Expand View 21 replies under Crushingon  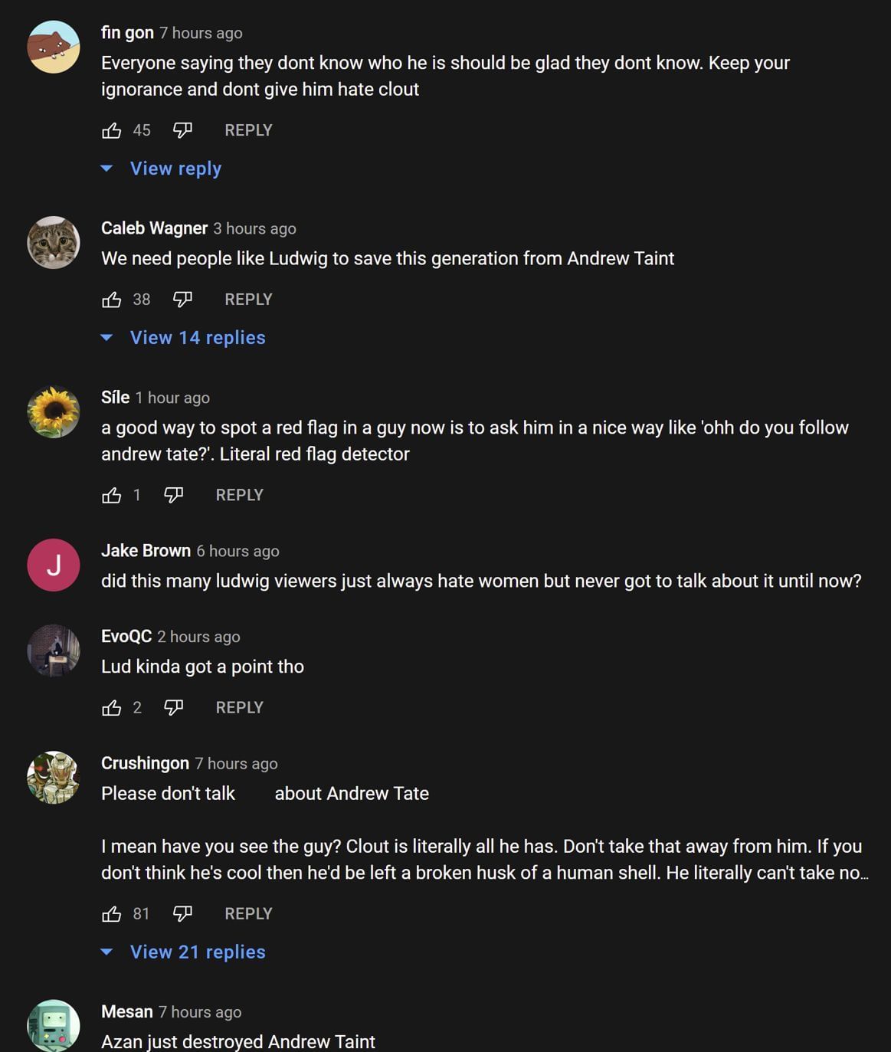click(x=197, y=952)
